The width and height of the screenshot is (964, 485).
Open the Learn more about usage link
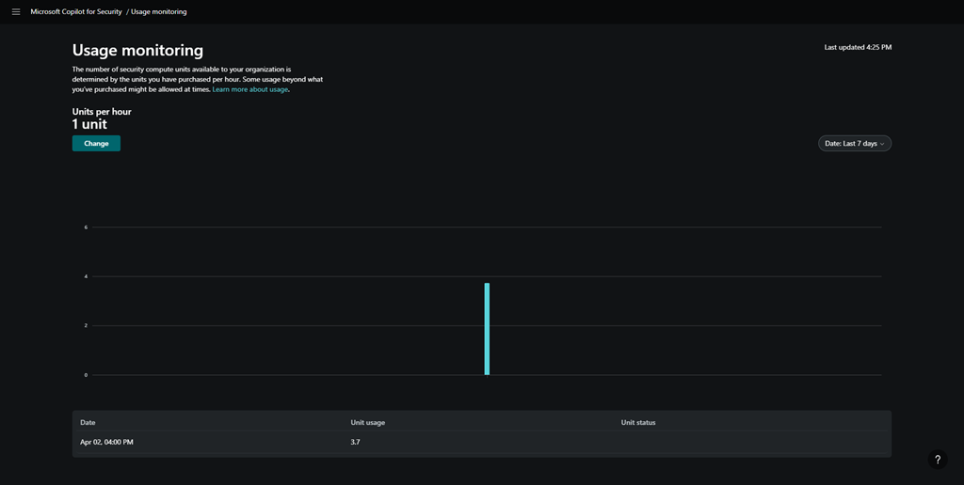click(250, 89)
